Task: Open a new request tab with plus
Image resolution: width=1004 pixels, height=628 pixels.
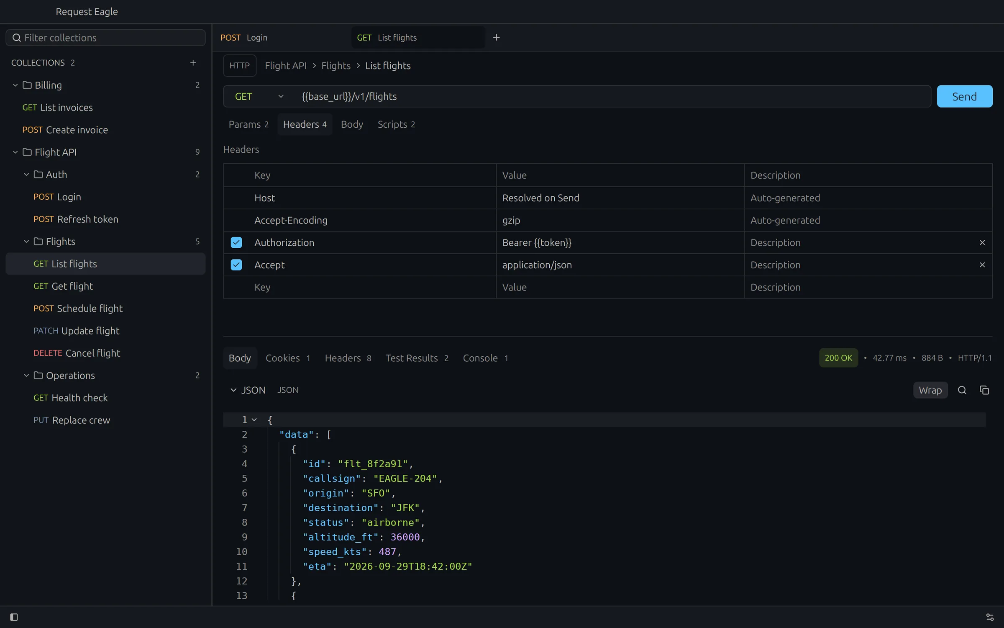Action: (496, 38)
